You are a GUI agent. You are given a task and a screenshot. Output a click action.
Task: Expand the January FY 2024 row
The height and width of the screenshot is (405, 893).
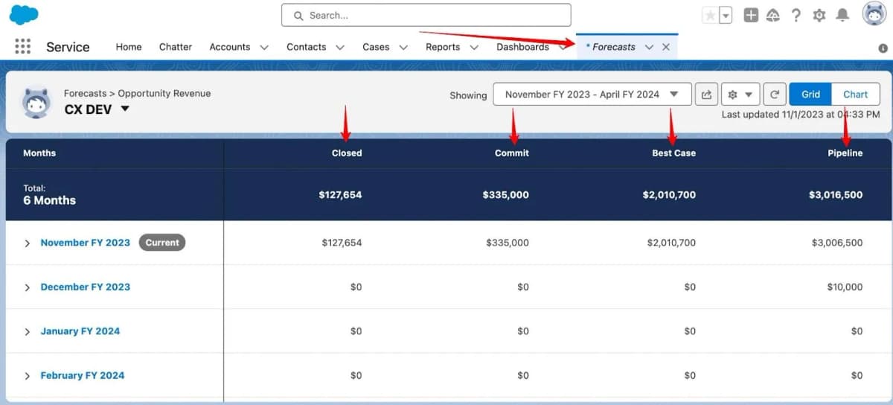[x=27, y=332]
